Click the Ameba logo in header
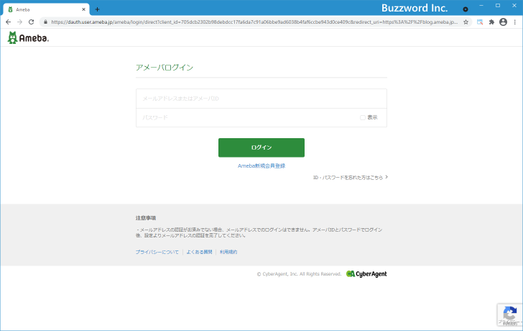The image size is (523, 331). point(28,37)
